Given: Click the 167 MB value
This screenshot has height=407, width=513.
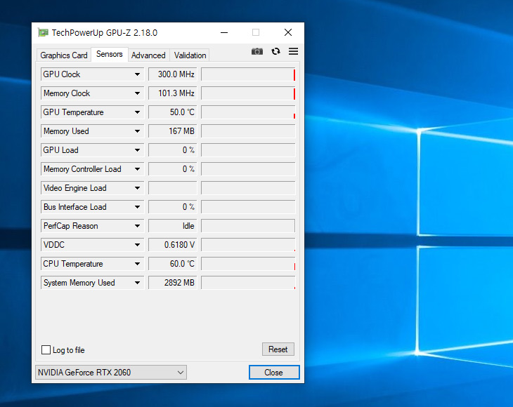Looking at the screenshot, I should coord(172,131).
